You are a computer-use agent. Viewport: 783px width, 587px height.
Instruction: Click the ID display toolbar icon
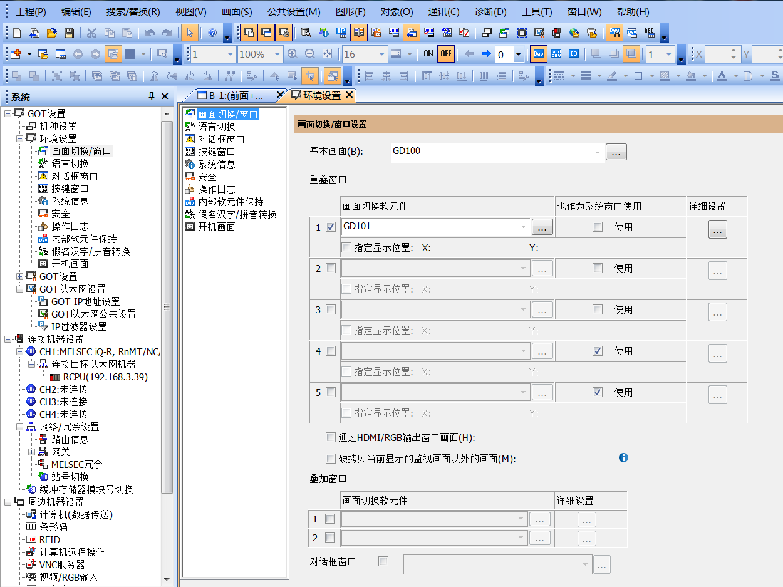pos(573,55)
